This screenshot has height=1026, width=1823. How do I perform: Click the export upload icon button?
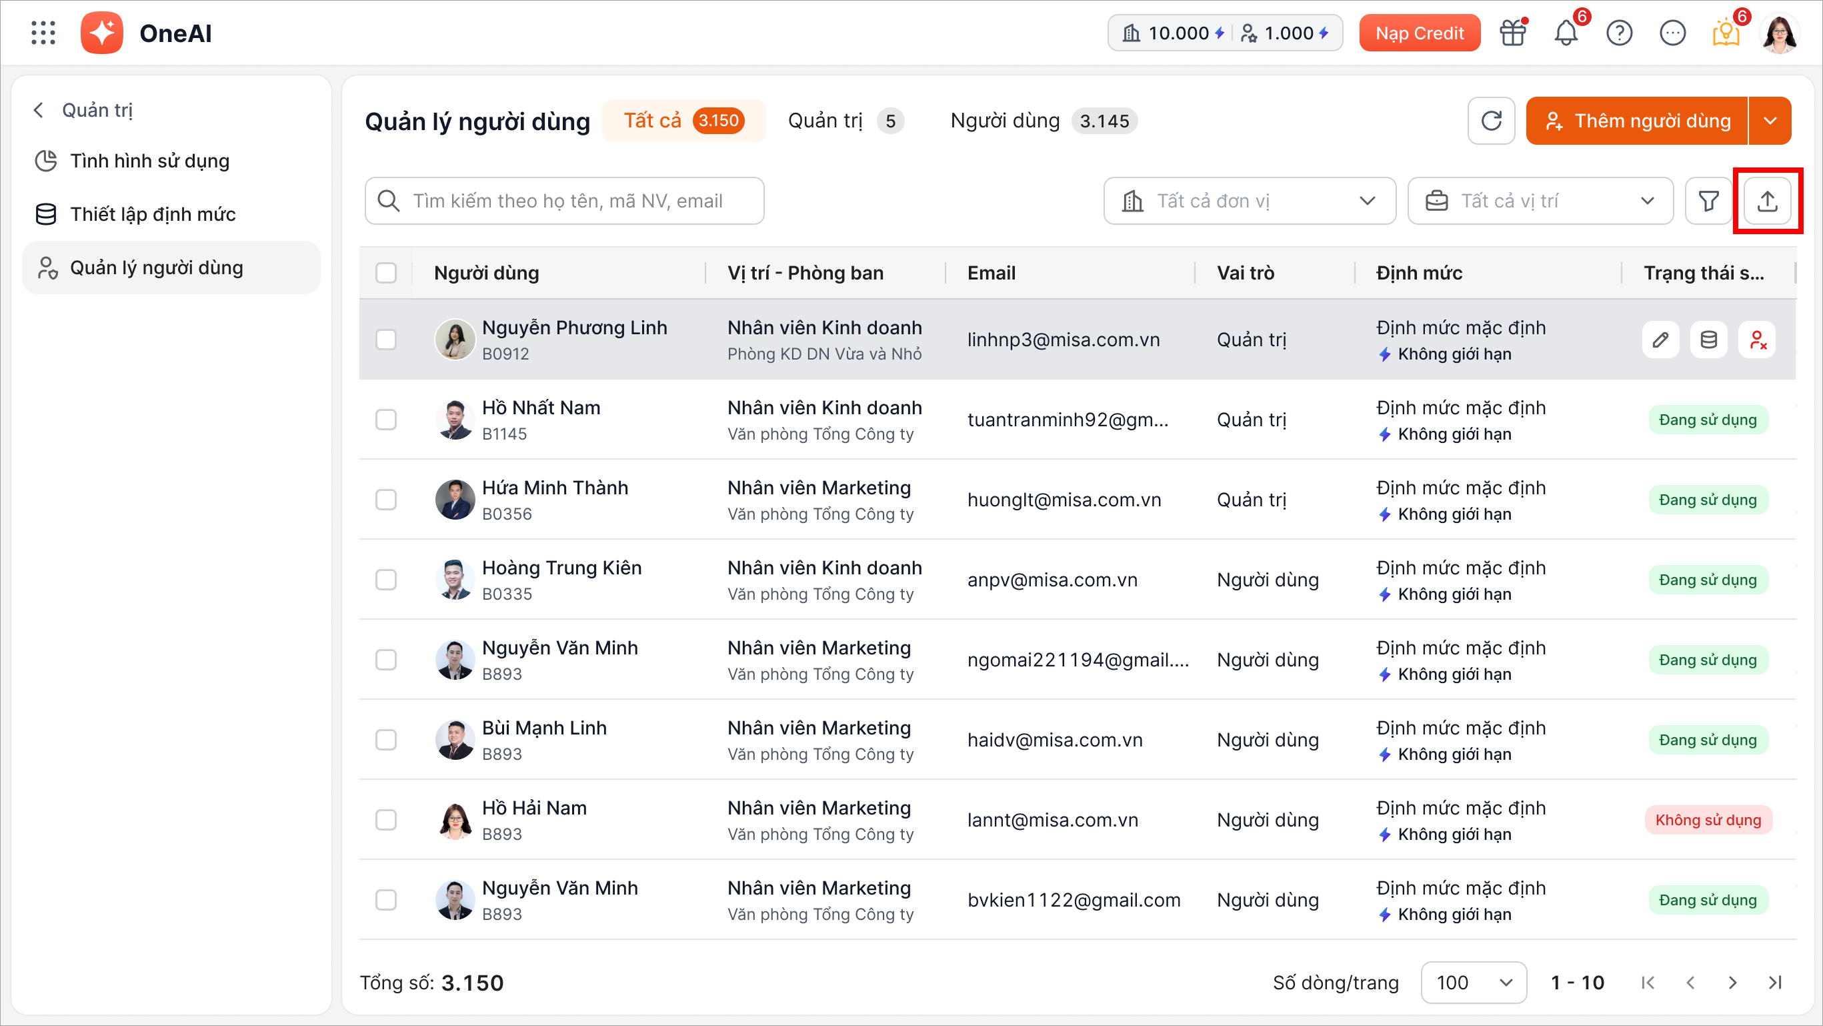click(1767, 201)
